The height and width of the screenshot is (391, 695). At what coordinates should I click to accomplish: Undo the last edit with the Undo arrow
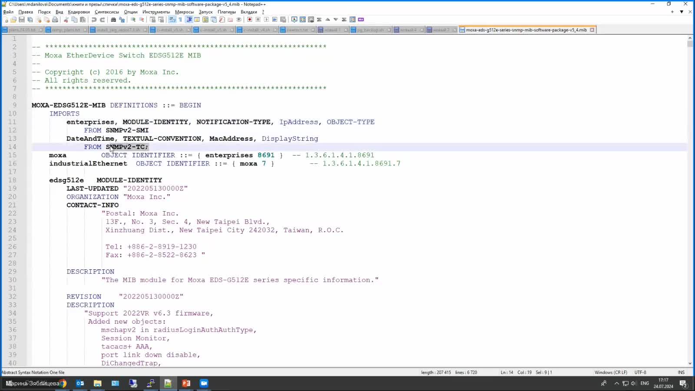point(94,20)
